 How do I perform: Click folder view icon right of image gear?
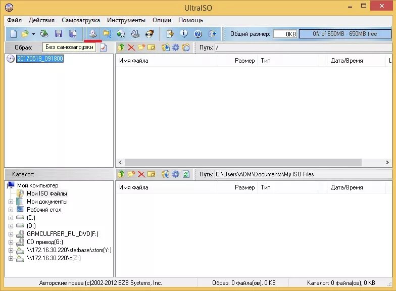point(186,47)
